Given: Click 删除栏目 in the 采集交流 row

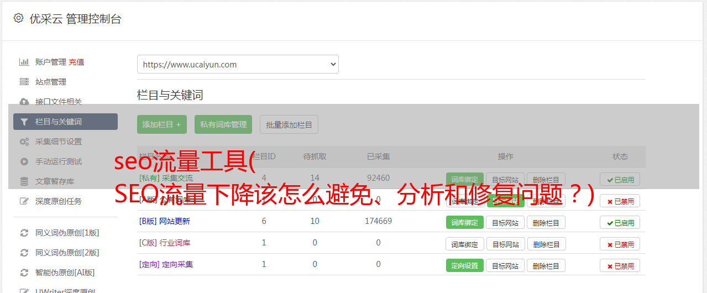Looking at the screenshot, I should (x=546, y=179).
